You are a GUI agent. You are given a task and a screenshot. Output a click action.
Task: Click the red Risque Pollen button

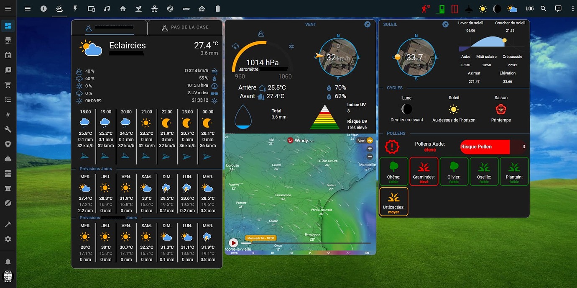click(x=484, y=147)
